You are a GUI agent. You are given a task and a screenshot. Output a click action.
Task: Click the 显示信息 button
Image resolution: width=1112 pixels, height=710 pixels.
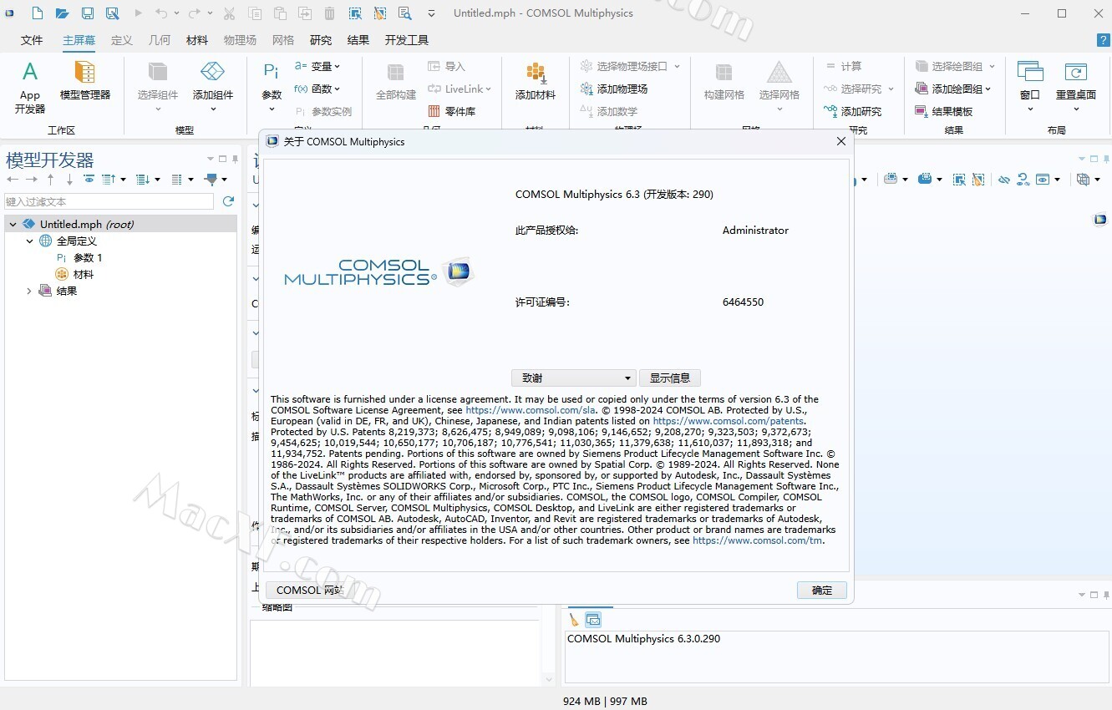click(x=669, y=378)
